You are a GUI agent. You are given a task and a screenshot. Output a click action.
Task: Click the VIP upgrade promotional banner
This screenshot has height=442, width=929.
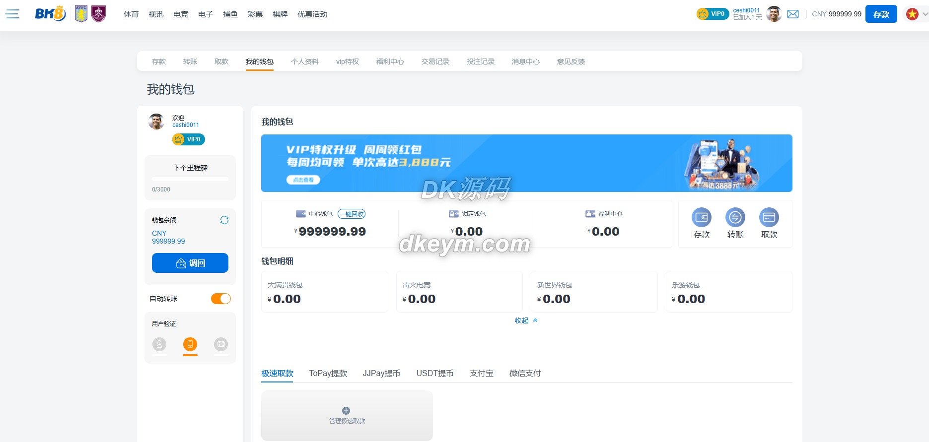pyautogui.click(x=526, y=163)
